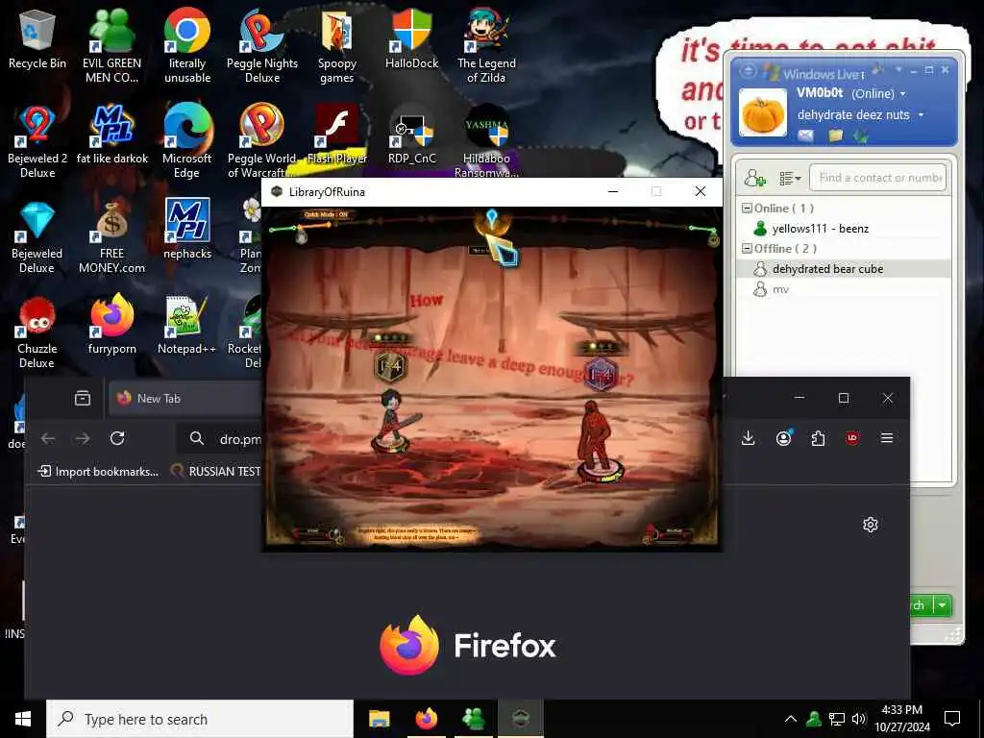Collapse the Offline ( 2 ) contact group
Viewport: 984px width, 738px height.
tap(747, 249)
